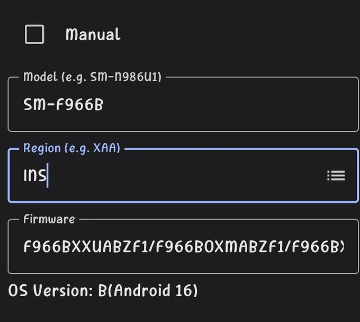
Task: Click the XAA example hint in label
Action: (x=105, y=148)
